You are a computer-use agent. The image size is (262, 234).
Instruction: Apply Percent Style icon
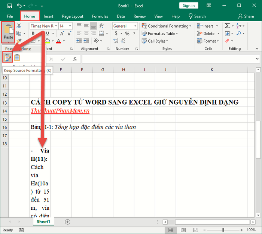pos(127,33)
